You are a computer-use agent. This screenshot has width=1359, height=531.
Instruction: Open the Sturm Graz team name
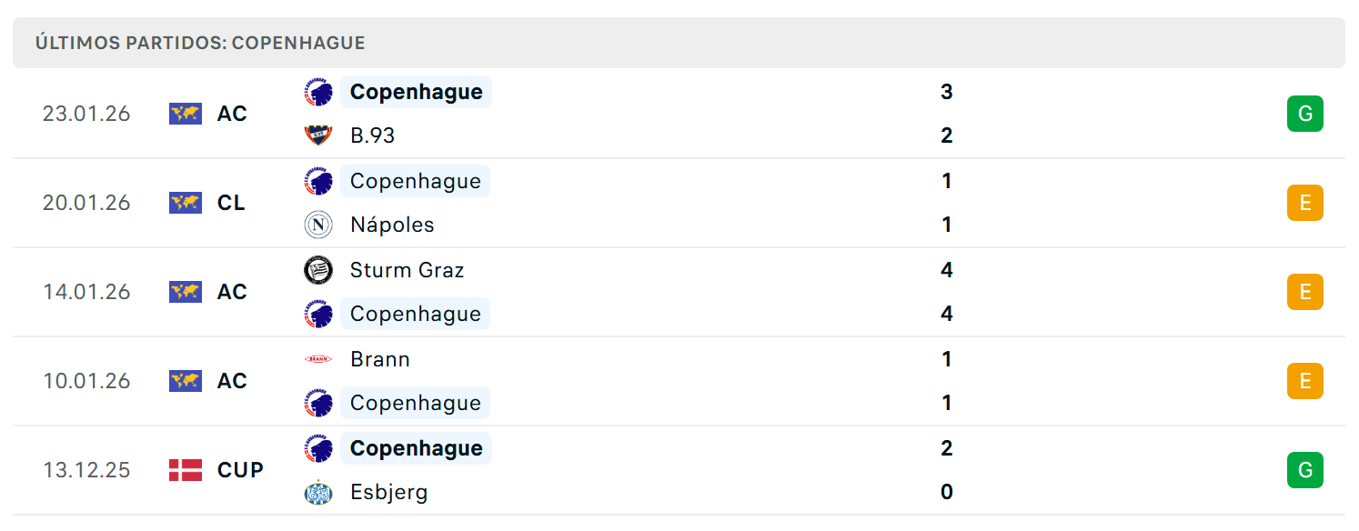(x=407, y=270)
